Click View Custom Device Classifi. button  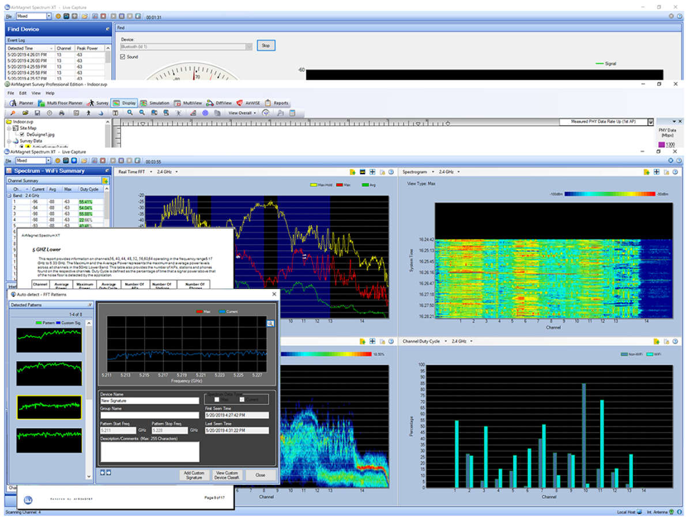pos(227,475)
